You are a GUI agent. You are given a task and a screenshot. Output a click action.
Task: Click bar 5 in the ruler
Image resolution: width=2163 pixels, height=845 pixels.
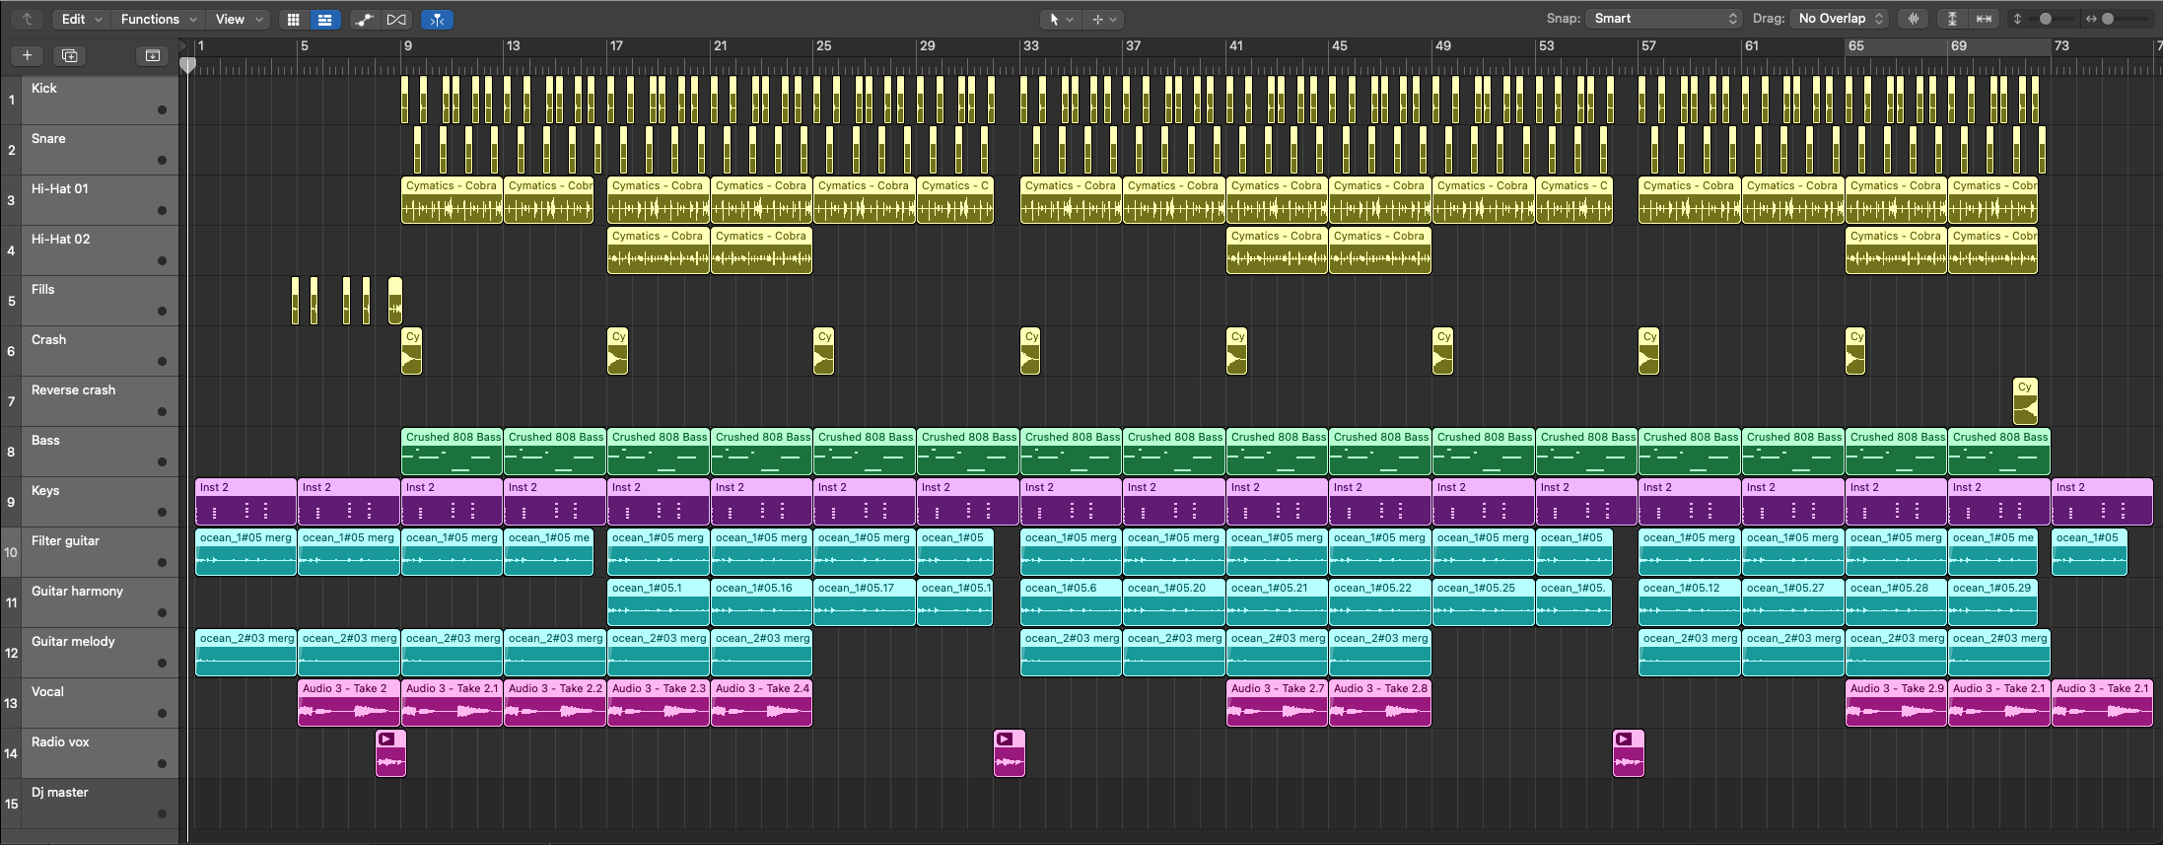point(305,46)
